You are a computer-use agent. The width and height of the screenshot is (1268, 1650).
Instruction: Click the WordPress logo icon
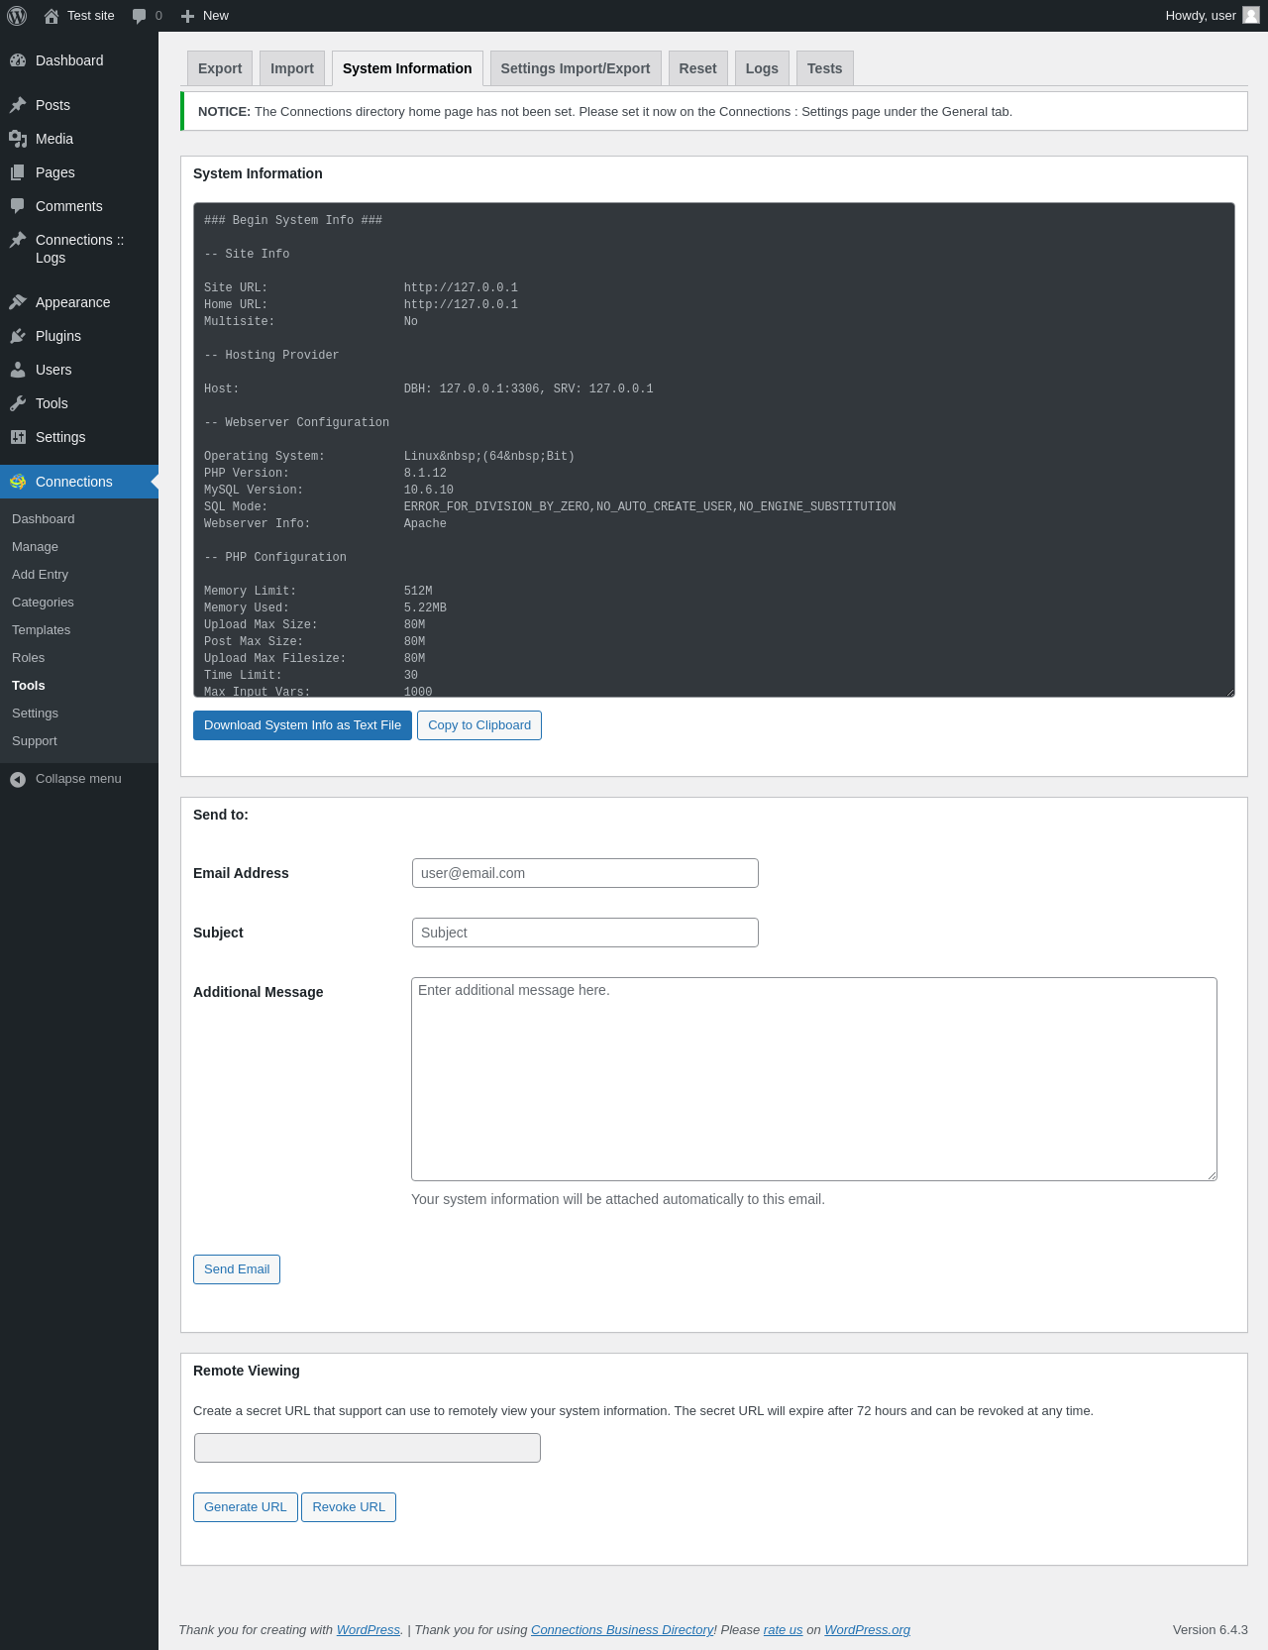17,16
